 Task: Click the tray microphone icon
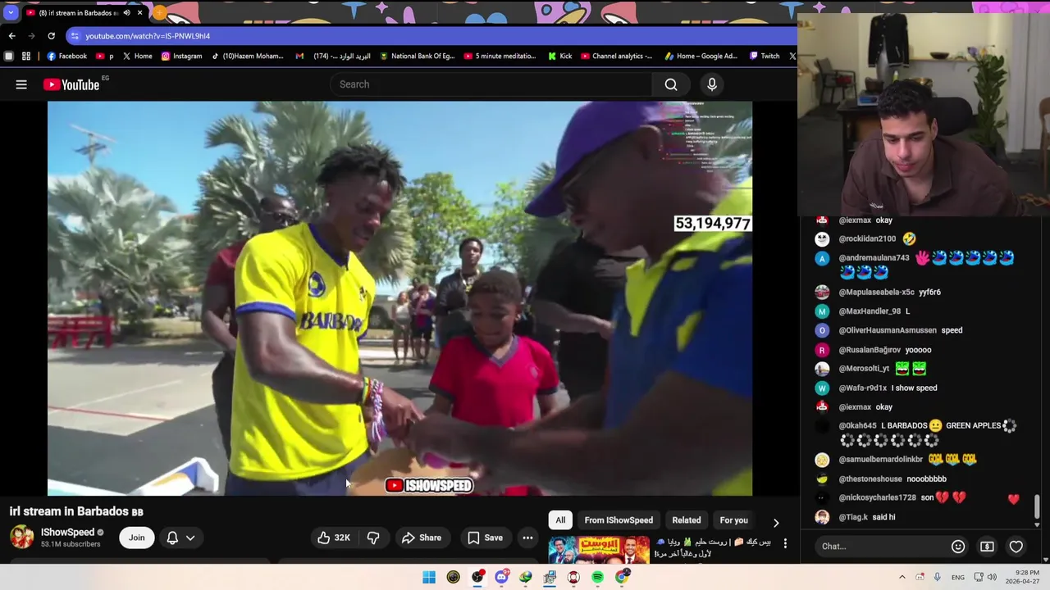938,578
